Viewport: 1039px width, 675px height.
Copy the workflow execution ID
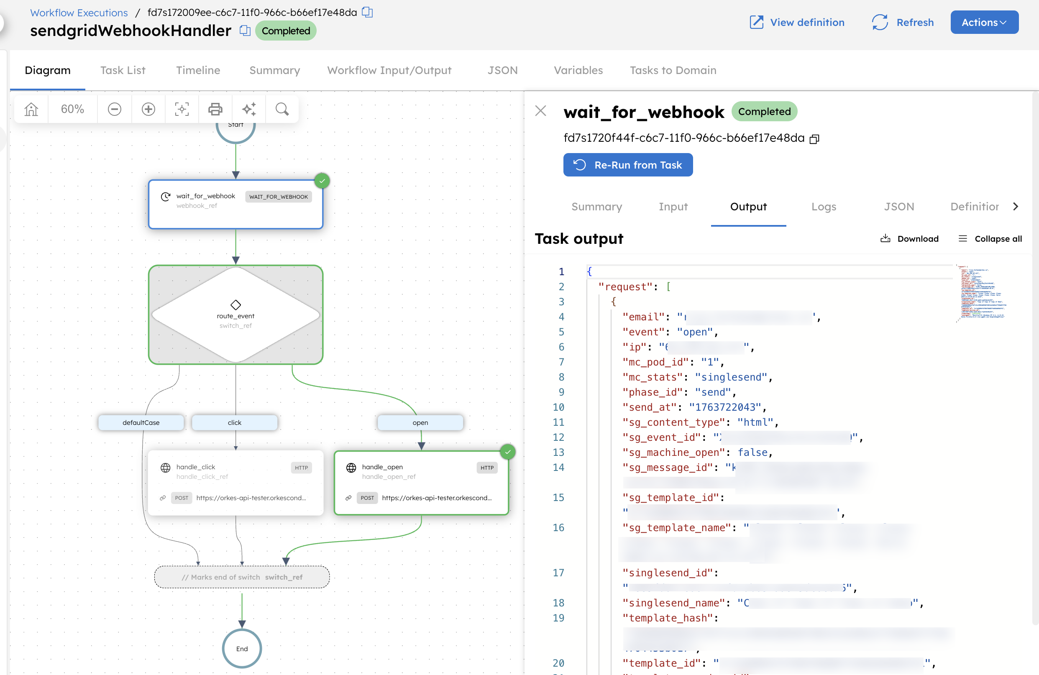pos(367,12)
